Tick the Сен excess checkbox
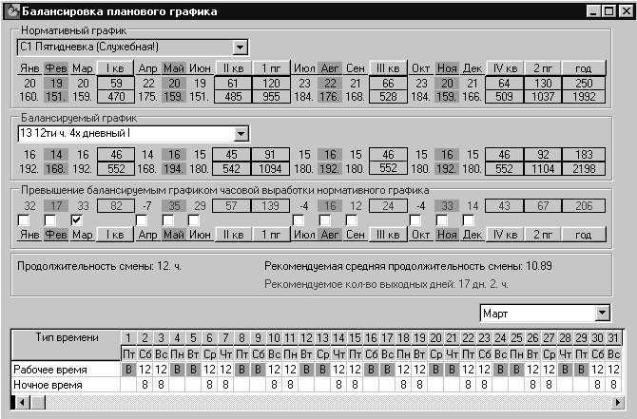The width and height of the screenshot is (637, 419). pos(352,220)
